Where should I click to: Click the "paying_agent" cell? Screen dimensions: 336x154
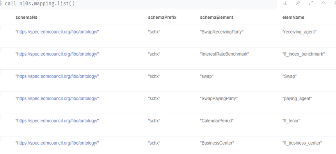(x=297, y=99)
